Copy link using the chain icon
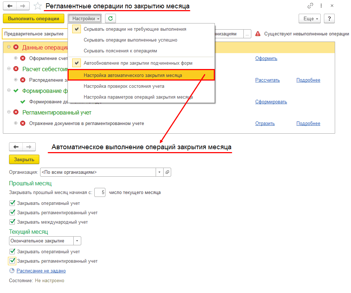 point(310,6)
